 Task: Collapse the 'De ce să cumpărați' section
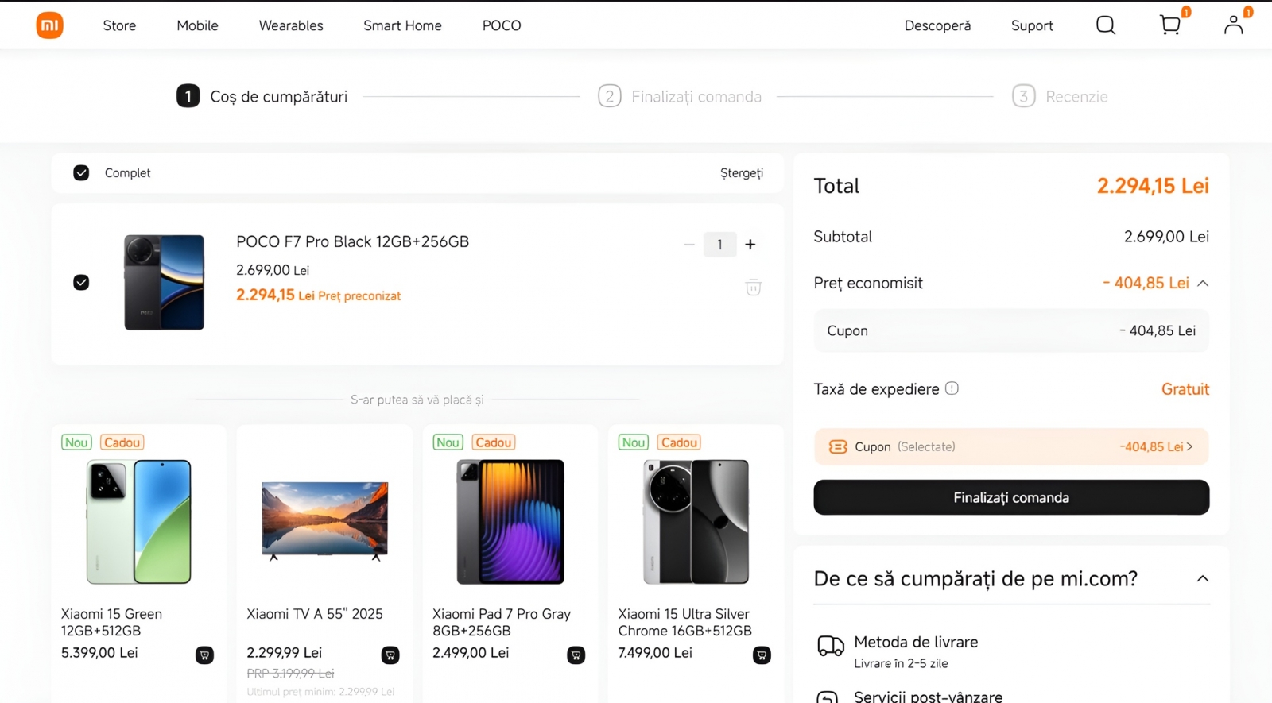click(1202, 579)
